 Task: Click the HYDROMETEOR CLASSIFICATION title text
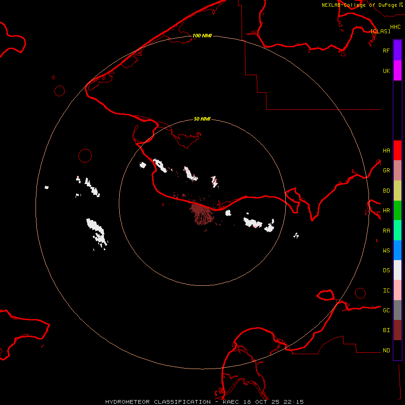click(158, 402)
